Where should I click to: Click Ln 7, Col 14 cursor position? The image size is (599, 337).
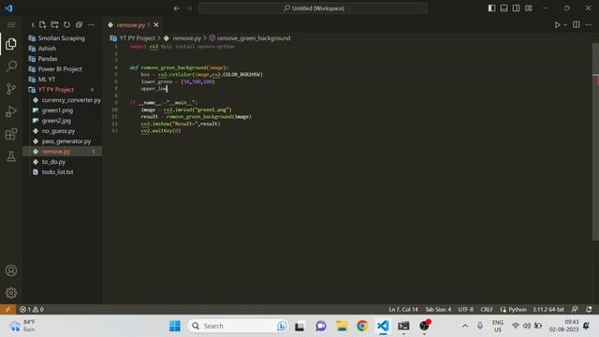coord(403,309)
